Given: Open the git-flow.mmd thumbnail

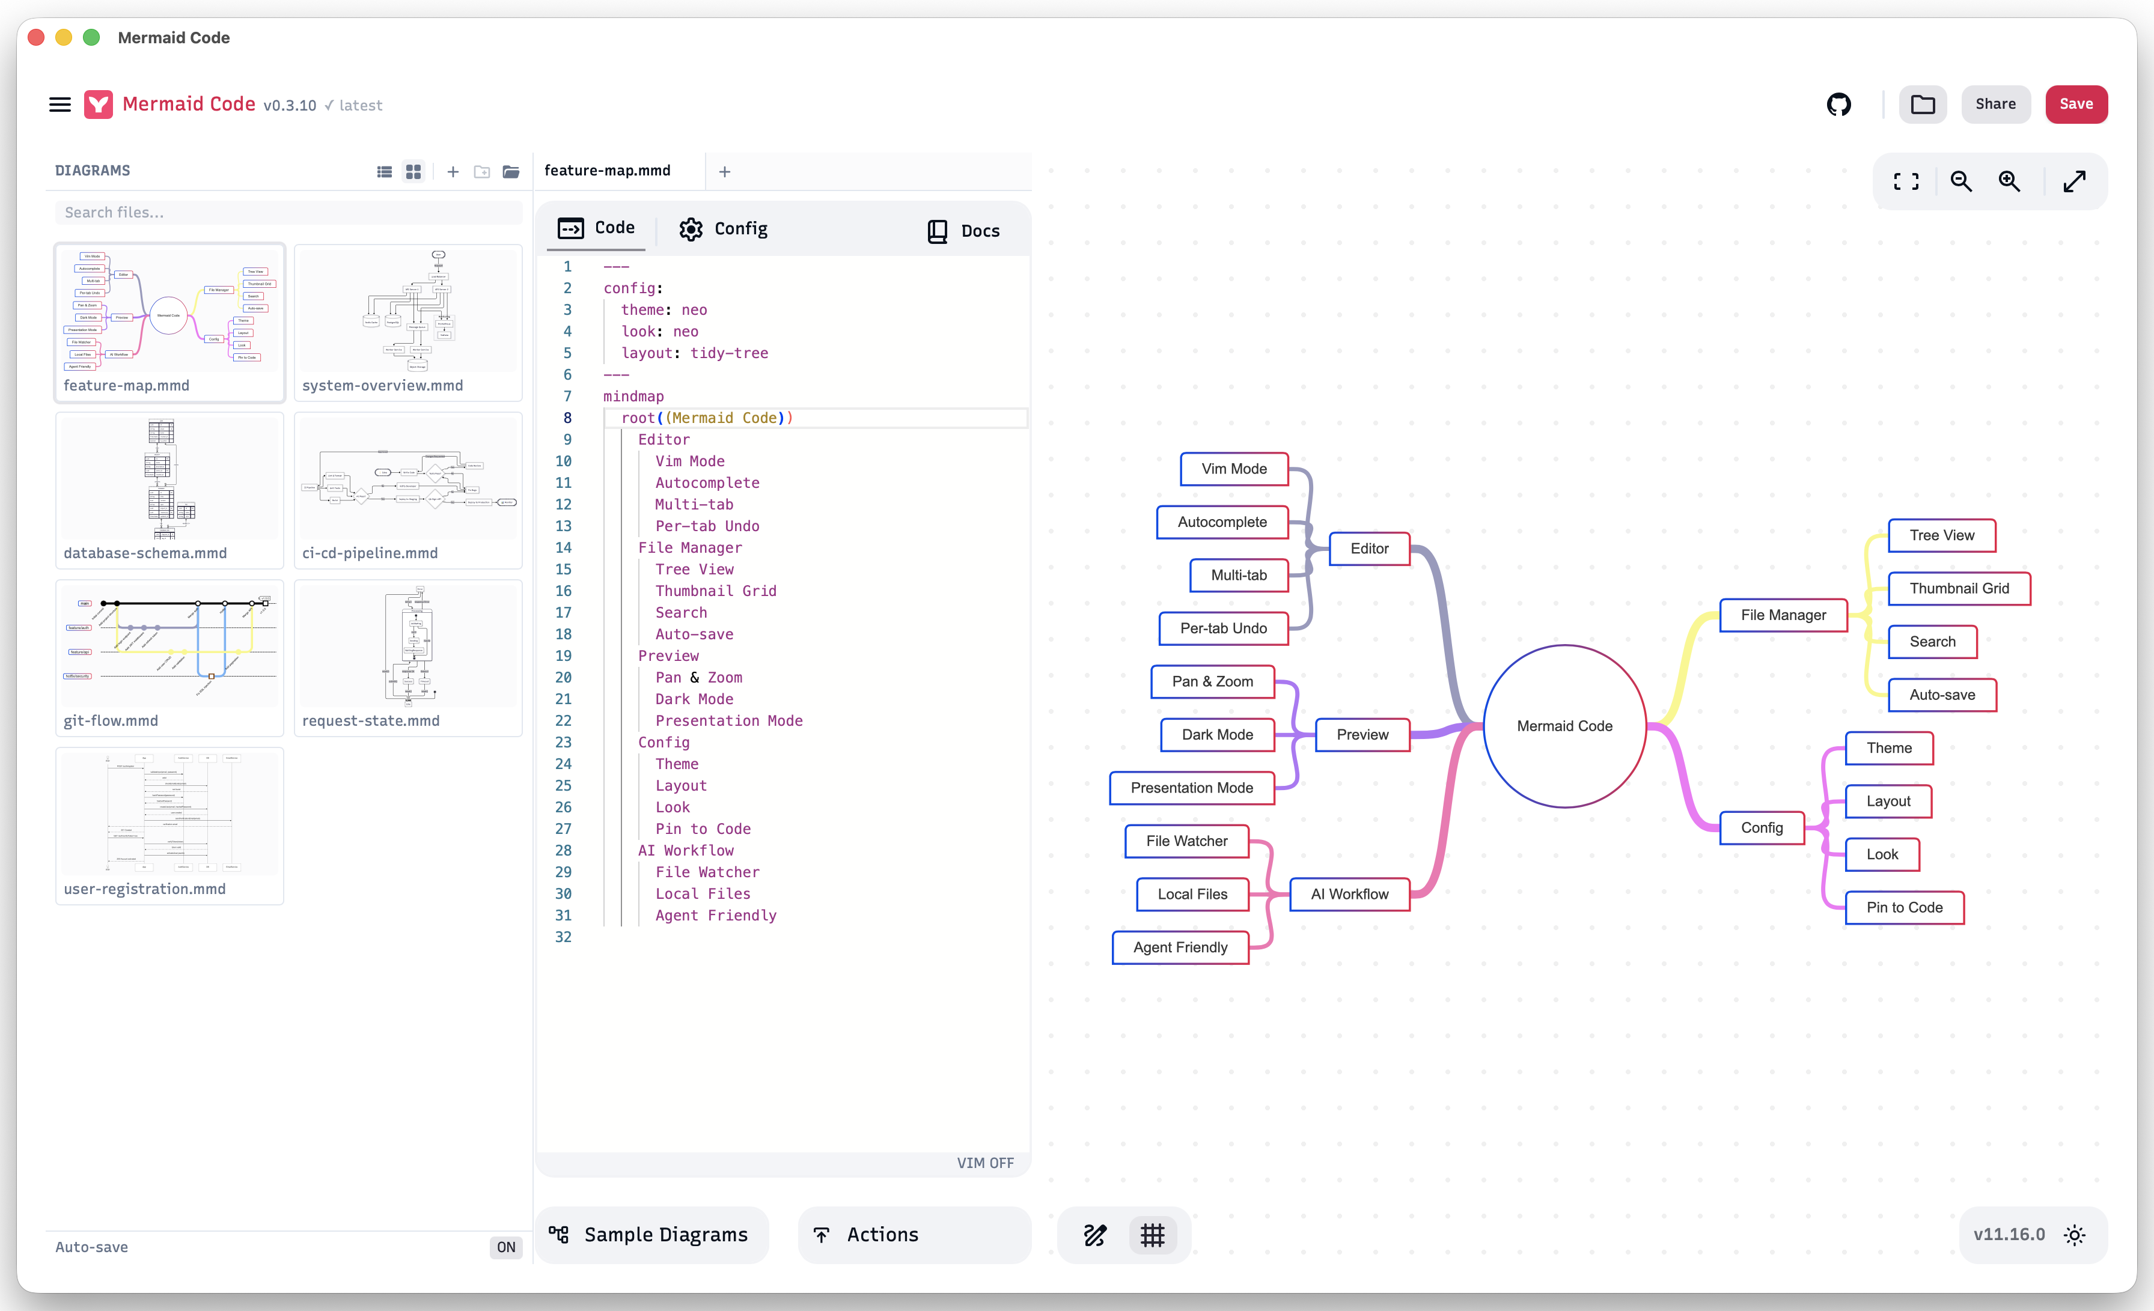Looking at the screenshot, I should (169, 658).
